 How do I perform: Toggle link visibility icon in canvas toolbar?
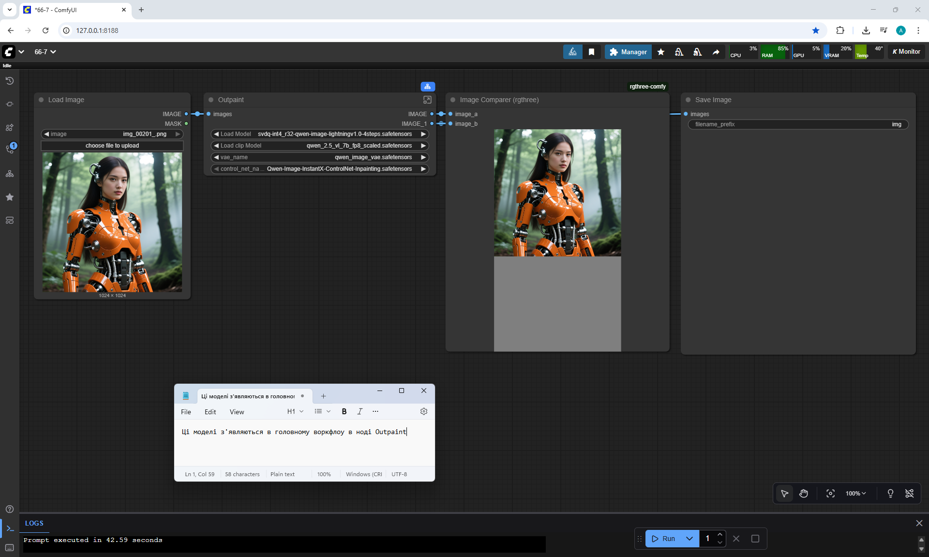tap(909, 493)
